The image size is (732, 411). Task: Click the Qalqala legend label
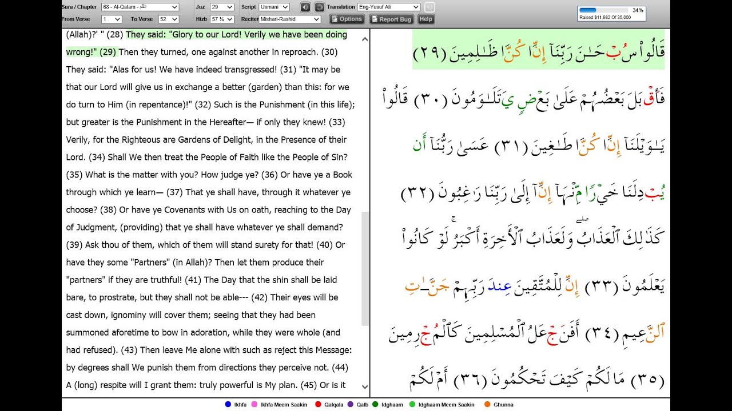click(333, 405)
